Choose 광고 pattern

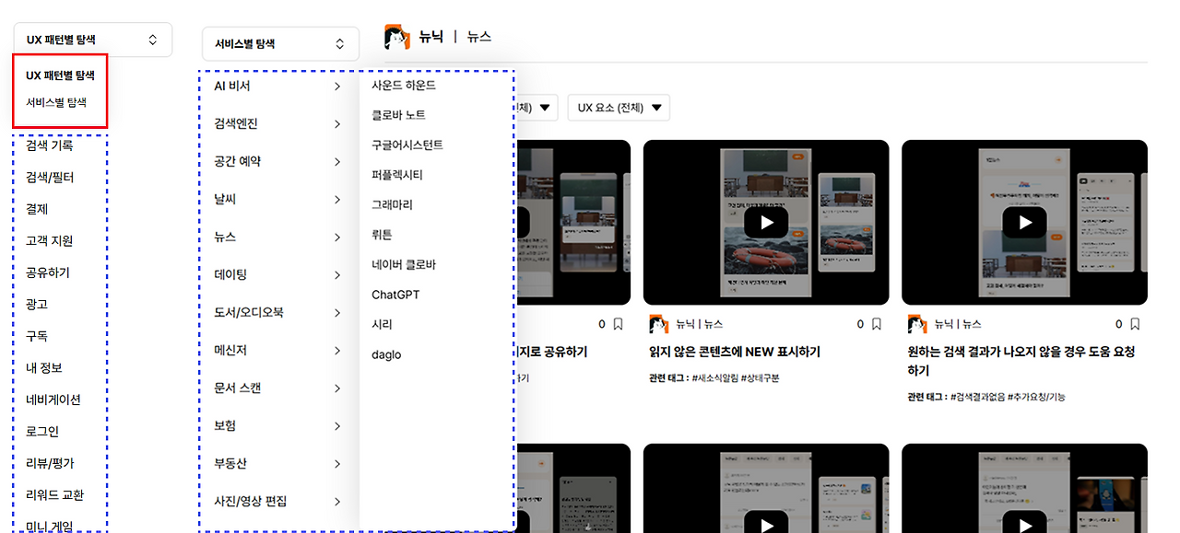point(37,304)
